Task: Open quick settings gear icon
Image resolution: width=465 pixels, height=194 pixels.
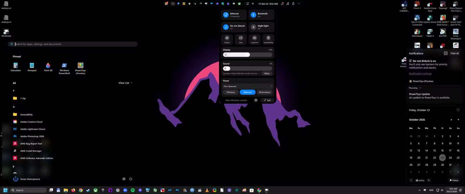Action: pos(256,100)
